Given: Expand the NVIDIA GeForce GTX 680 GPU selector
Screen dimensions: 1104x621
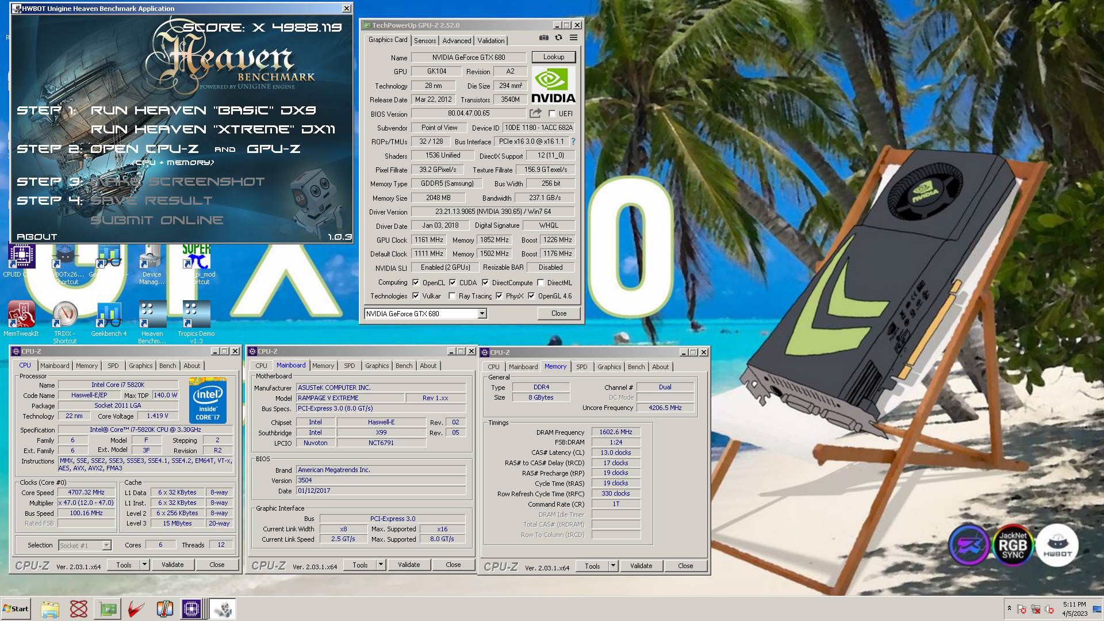Looking at the screenshot, I should (x=482, y=313).
